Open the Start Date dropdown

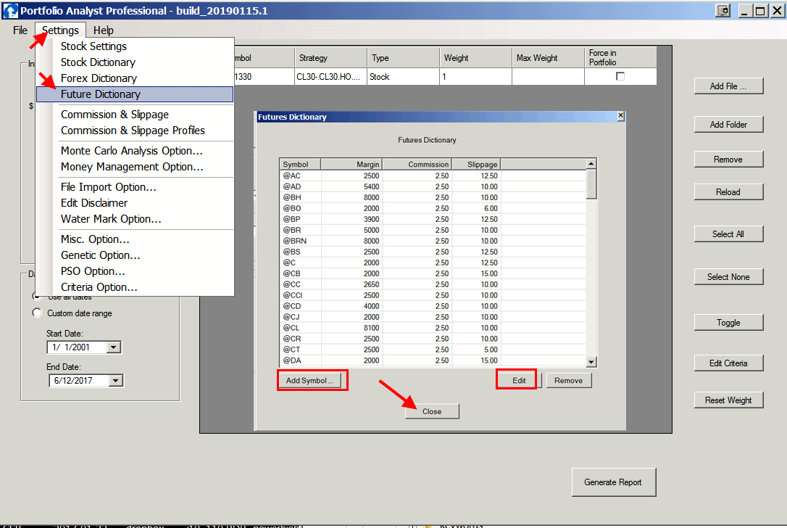coord(113,347)
